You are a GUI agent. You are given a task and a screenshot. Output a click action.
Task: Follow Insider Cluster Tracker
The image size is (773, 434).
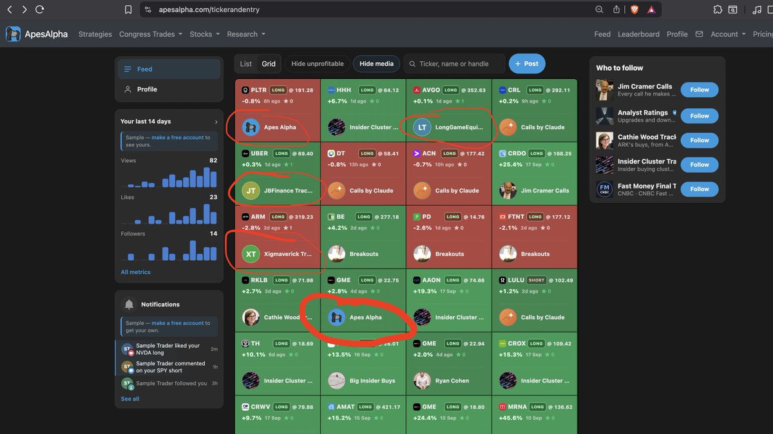coord(700,165)
